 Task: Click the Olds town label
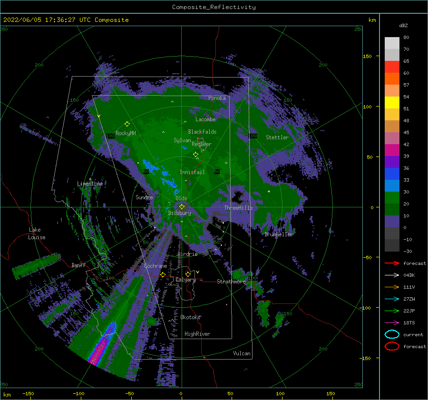(x=181, y=198)
